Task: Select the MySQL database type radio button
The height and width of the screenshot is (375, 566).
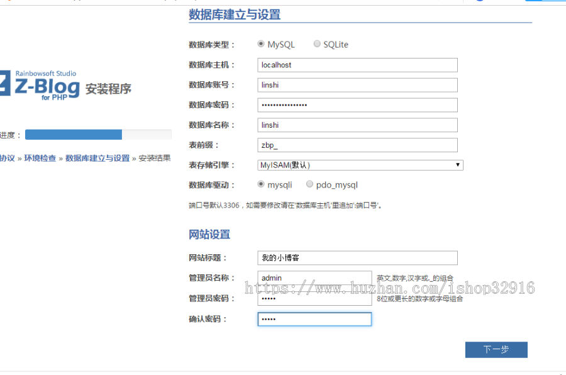Action: [x=262, y=43]
